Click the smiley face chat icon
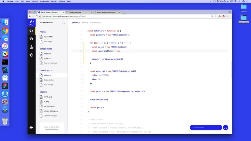Screen dimensions: 251x141 coord(226,128)
